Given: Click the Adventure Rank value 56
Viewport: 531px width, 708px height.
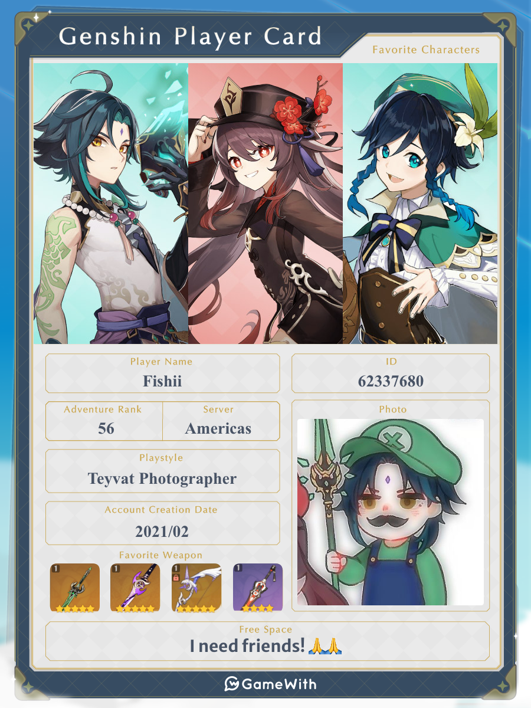Looking at the screenshot, I should [106, 429].
